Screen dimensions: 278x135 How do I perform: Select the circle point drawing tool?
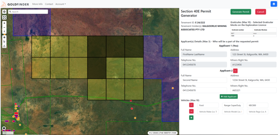pyautogui.click(x=4, y=37)
